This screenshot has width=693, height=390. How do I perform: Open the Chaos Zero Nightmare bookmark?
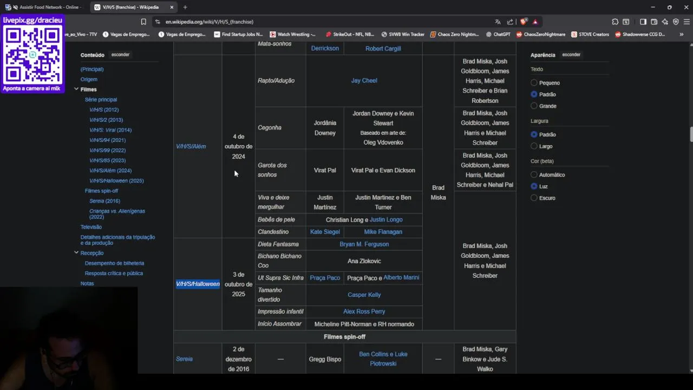[x=455, y=34]
